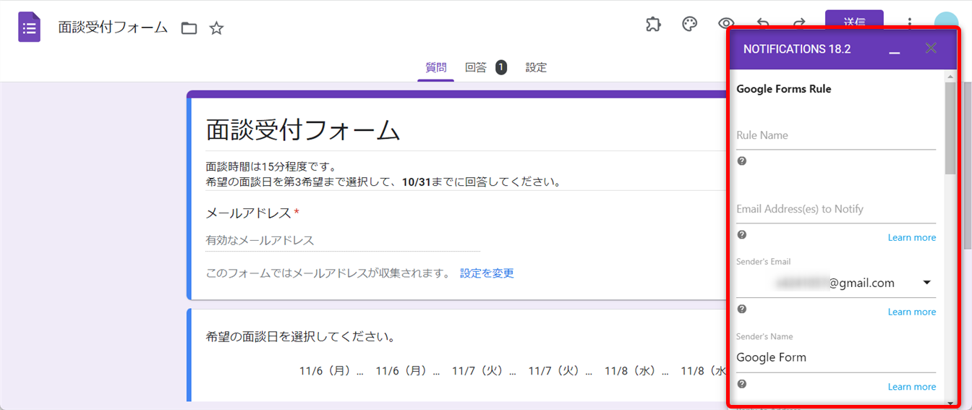Viewport: 972px width, 410px height.
Task: Click Learn more under Email Address(es) to Notify
Action: point(911,237)
